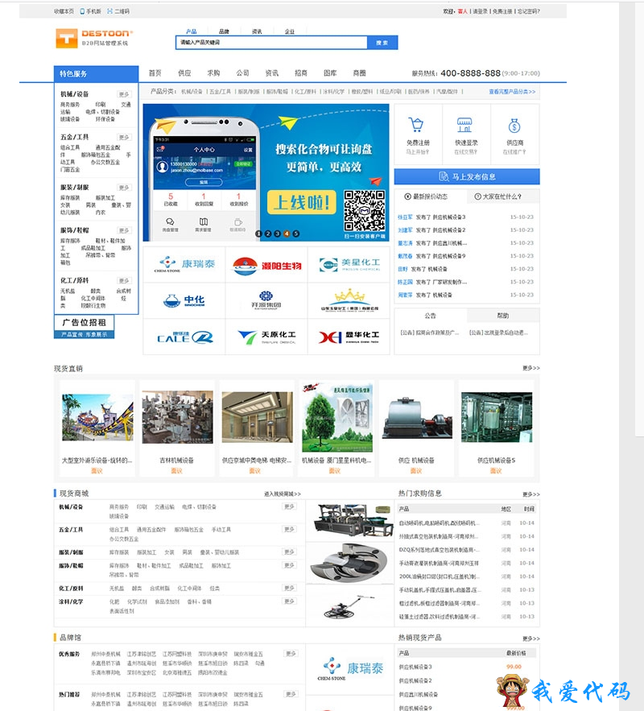Viewport: 644px width, 711px height.
Task: Click the QR code on the banner
Action: coord(365,211)
